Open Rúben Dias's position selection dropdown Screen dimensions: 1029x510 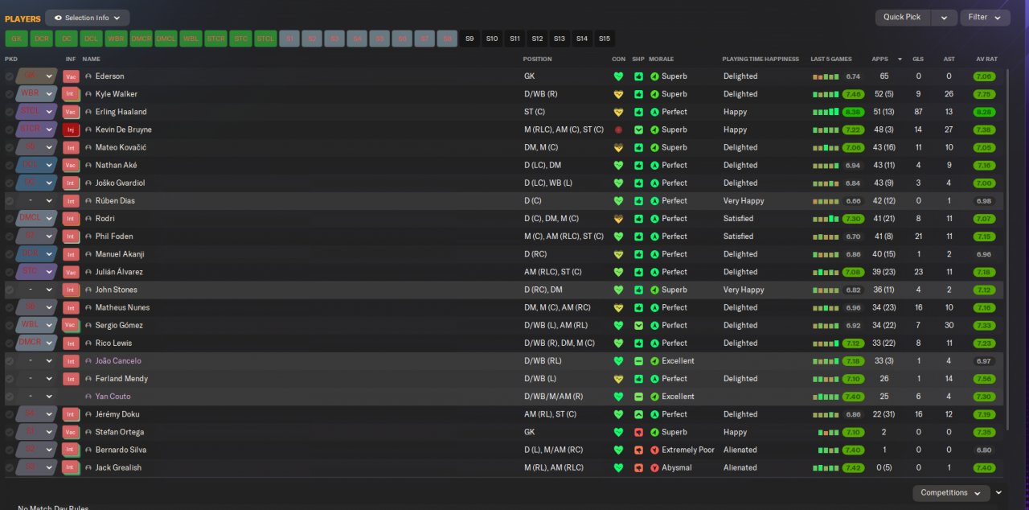pos(37,201)
